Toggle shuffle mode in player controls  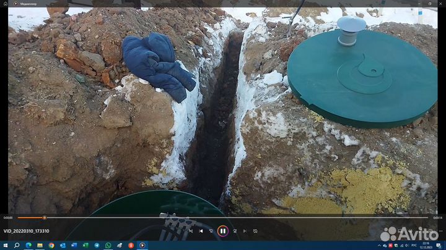[x=190, y=231]
